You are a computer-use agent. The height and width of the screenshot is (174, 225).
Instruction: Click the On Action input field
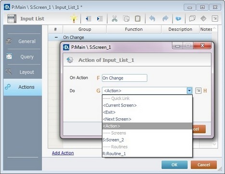[x=125, y=78]
